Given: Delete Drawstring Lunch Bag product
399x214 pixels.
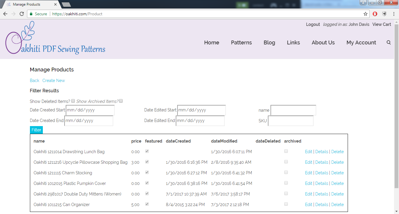Looking at the screenshot, I should pyautogui.click(x=337, y=152).
